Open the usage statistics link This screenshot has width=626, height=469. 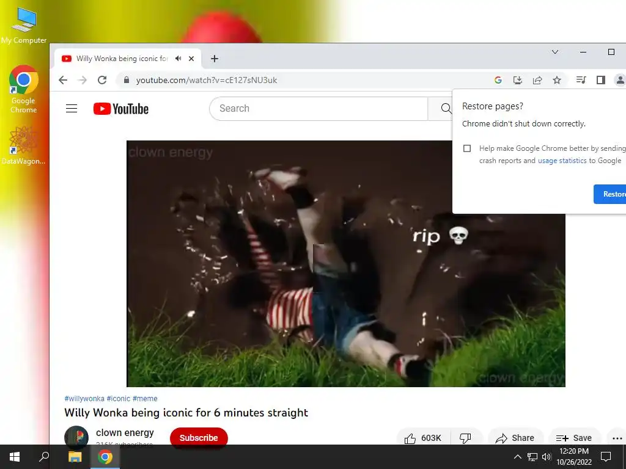pos(562,161)
